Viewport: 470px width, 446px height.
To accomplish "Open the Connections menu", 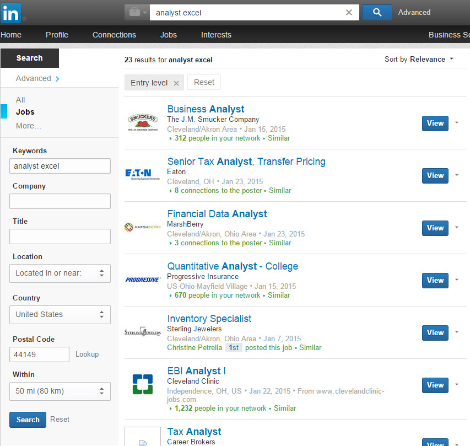I will [114, 35].
